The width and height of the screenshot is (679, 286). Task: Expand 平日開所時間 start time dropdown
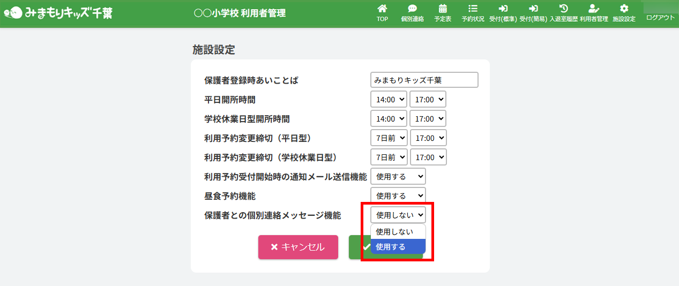pos(389,99)
